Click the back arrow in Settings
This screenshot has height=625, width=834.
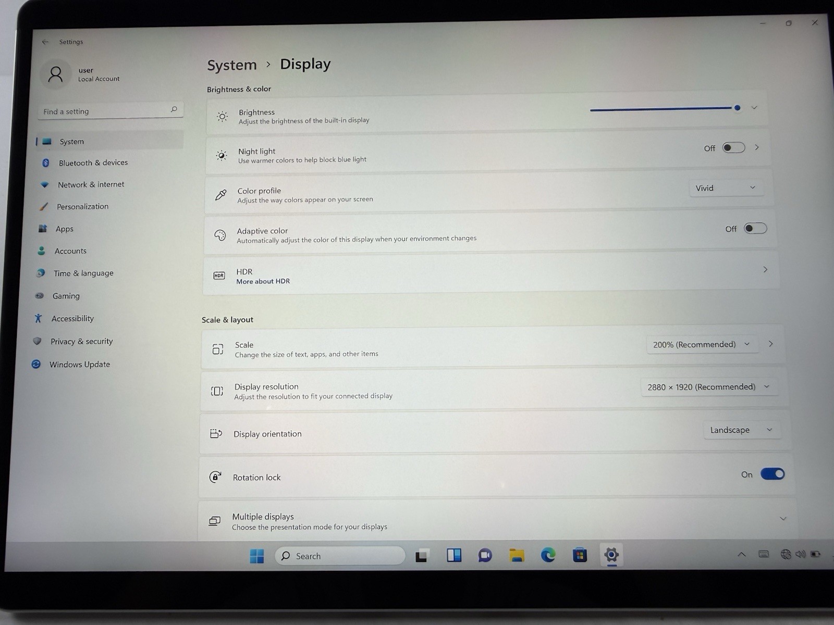(45, 42)
